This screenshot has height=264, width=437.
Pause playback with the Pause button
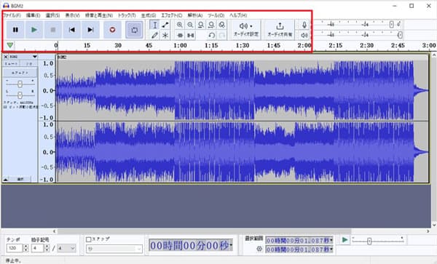point(15,30)
